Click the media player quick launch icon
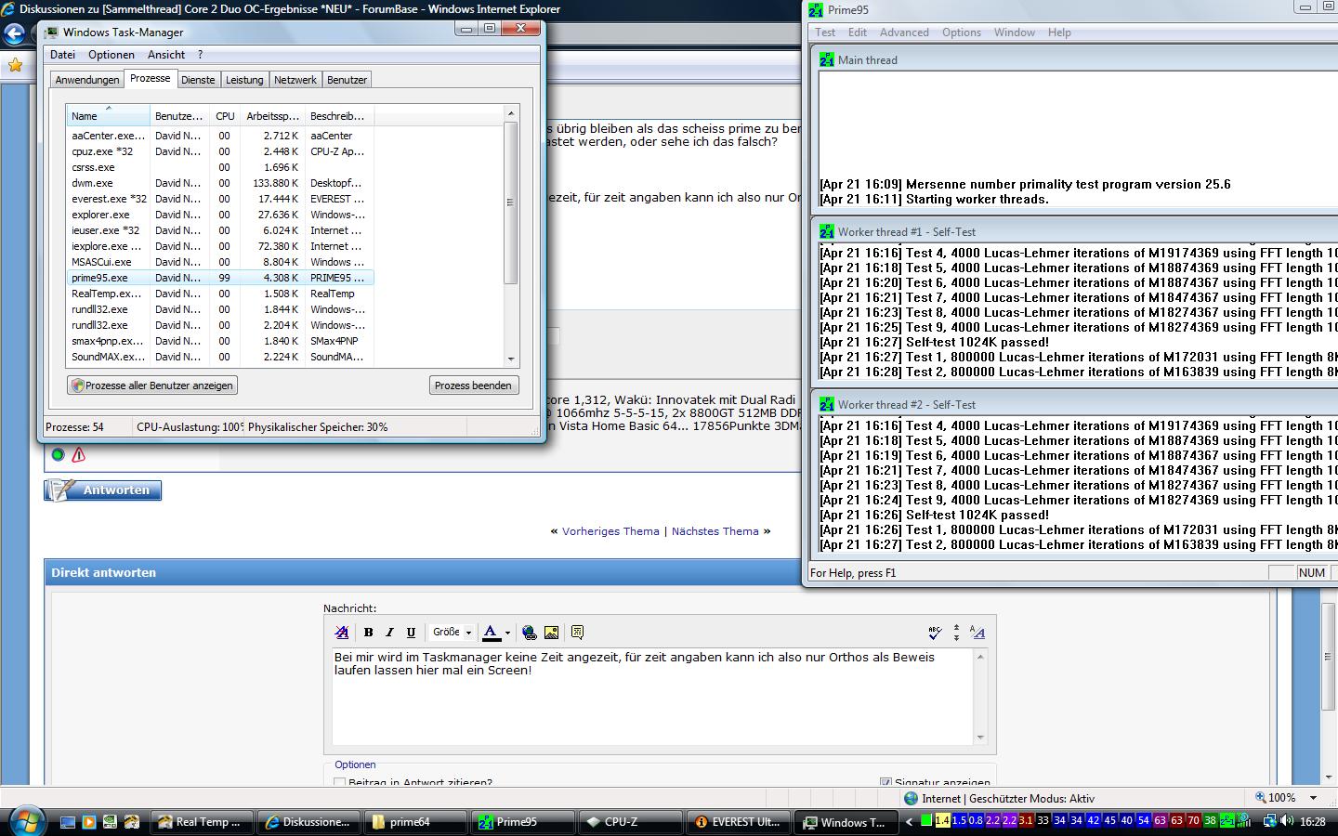This screenshot has width=1338, height=836. 88,822
